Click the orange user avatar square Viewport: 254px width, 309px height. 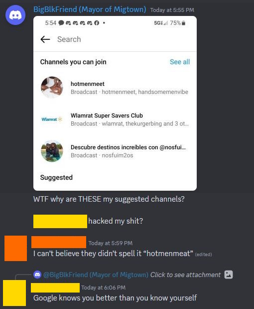tap(16, 248)
